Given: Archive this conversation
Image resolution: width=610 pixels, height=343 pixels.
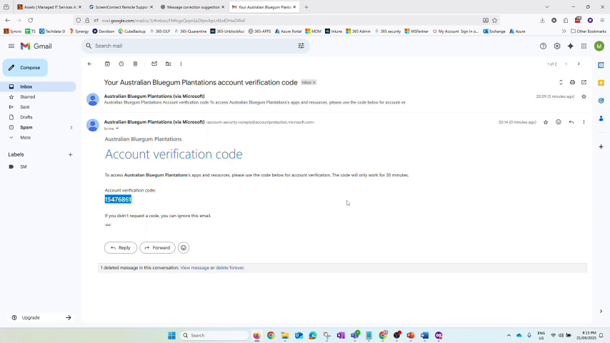Looking at the screenshot, I should 107,64.
